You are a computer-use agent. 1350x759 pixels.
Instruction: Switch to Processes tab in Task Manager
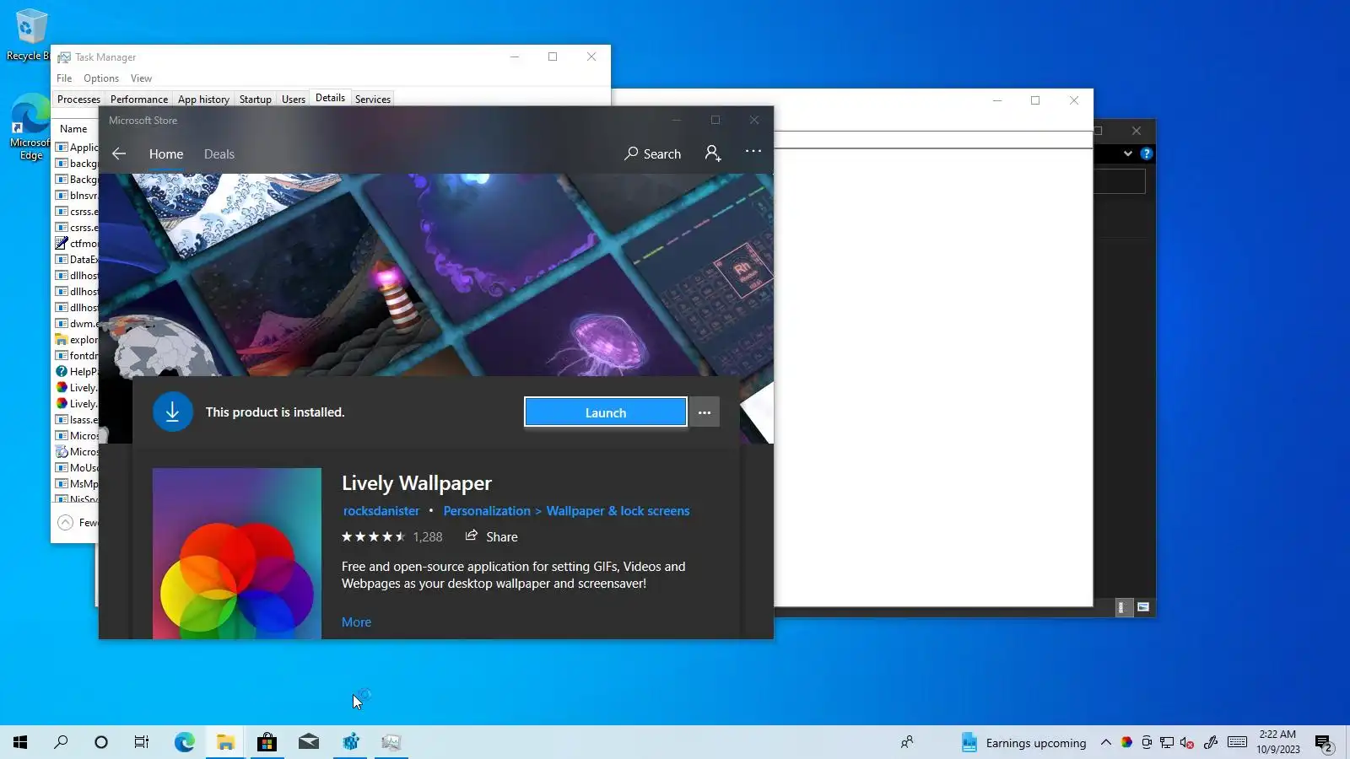tap(78, 100)
